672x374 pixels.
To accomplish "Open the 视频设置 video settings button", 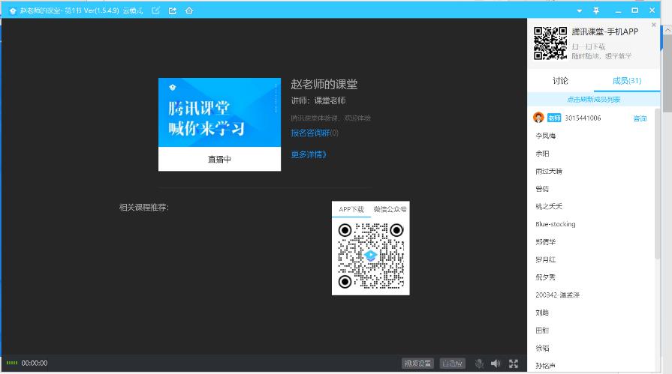I will tap(417, 364).
